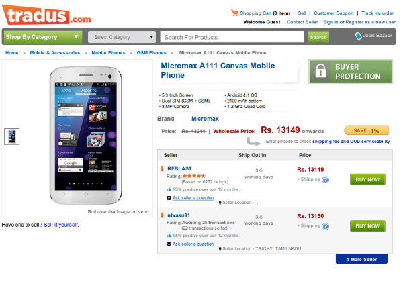Click shipping help icon for utvasu91

325,226
